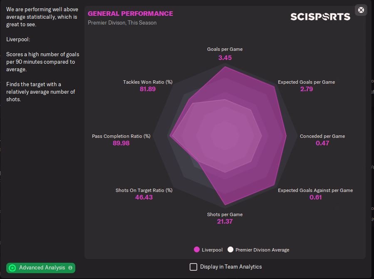
Task: Click Expected Goals Against per Game label
Action: pyautogui.click(x=315, y=190)
